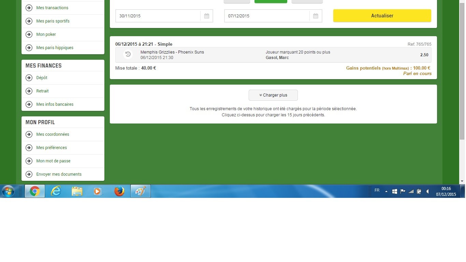Focus the end date field 07/12/2015

(x=267, y=16)
